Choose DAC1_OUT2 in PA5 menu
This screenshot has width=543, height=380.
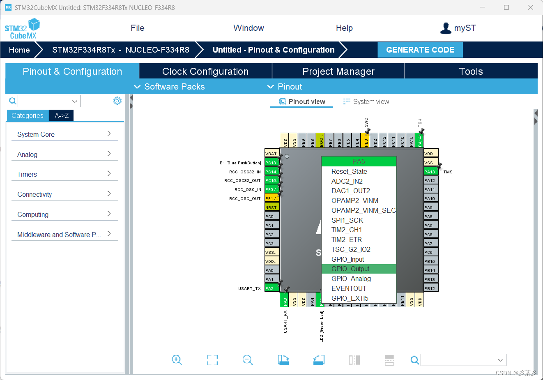(x=359, y=191)
